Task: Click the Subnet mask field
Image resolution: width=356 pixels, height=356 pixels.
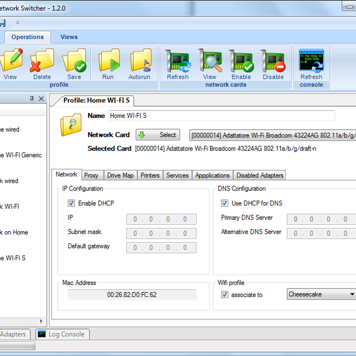Action: click(x=161, y=233)
